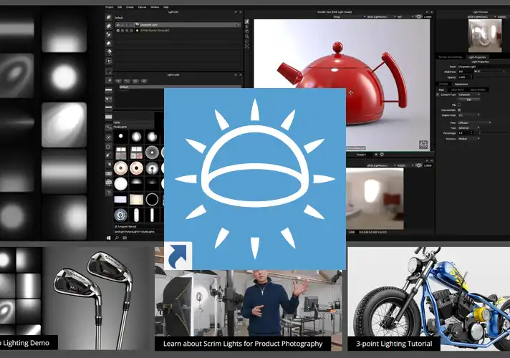Click the Opacity value field

click(465, 77)
